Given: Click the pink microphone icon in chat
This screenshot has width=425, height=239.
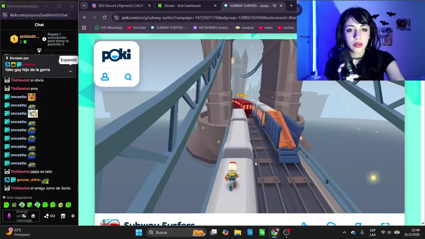Looking at the screenshot, I should pos(9,216).
